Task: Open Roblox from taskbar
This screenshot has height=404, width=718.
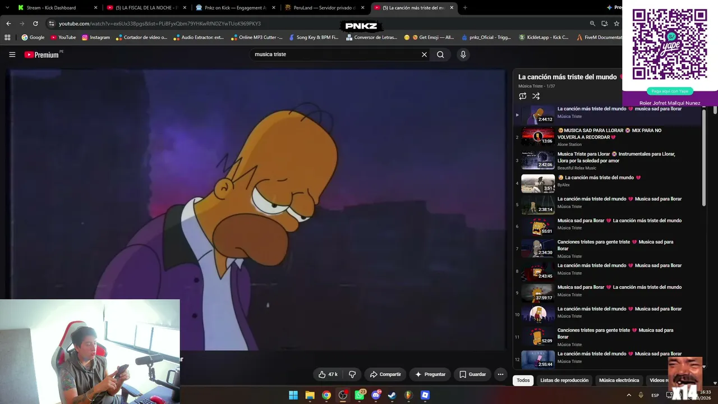Action: (425, 395)
